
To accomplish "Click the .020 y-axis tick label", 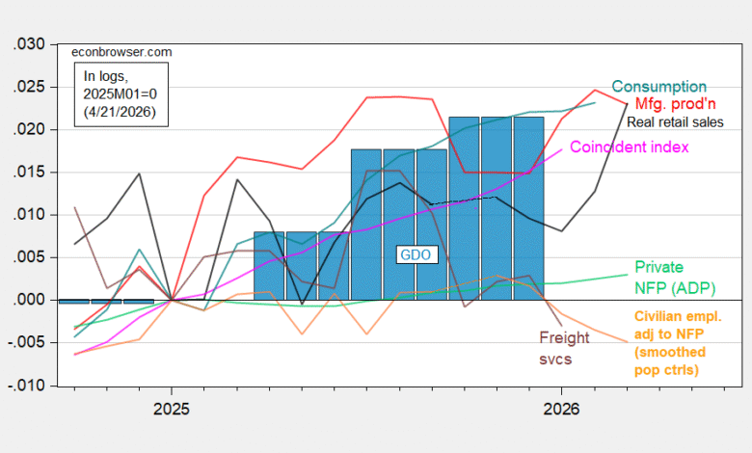I will pyautogui.click(x=37, y=129).
